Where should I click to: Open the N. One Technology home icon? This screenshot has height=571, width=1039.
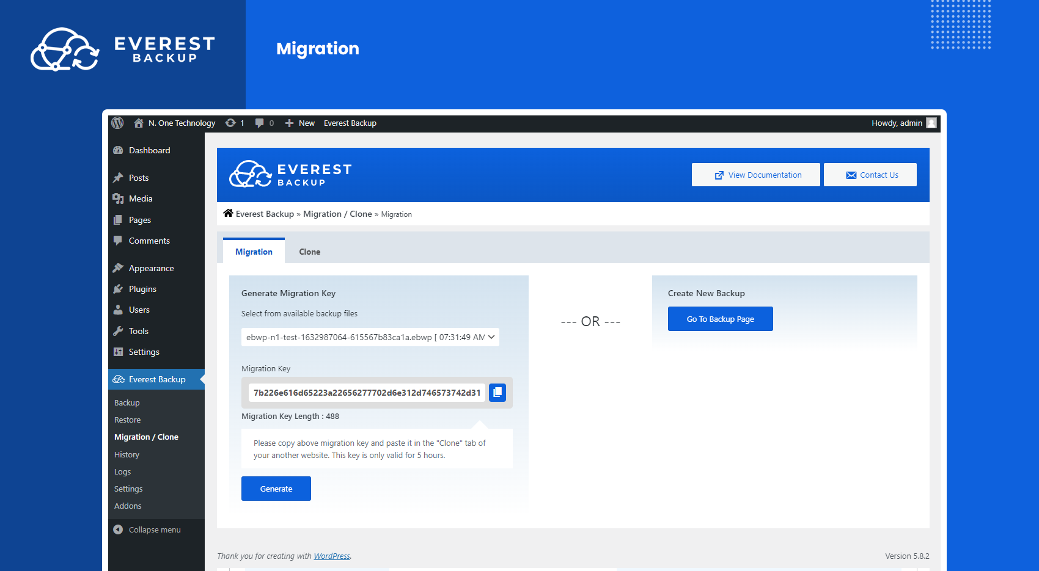pos(139,123)
